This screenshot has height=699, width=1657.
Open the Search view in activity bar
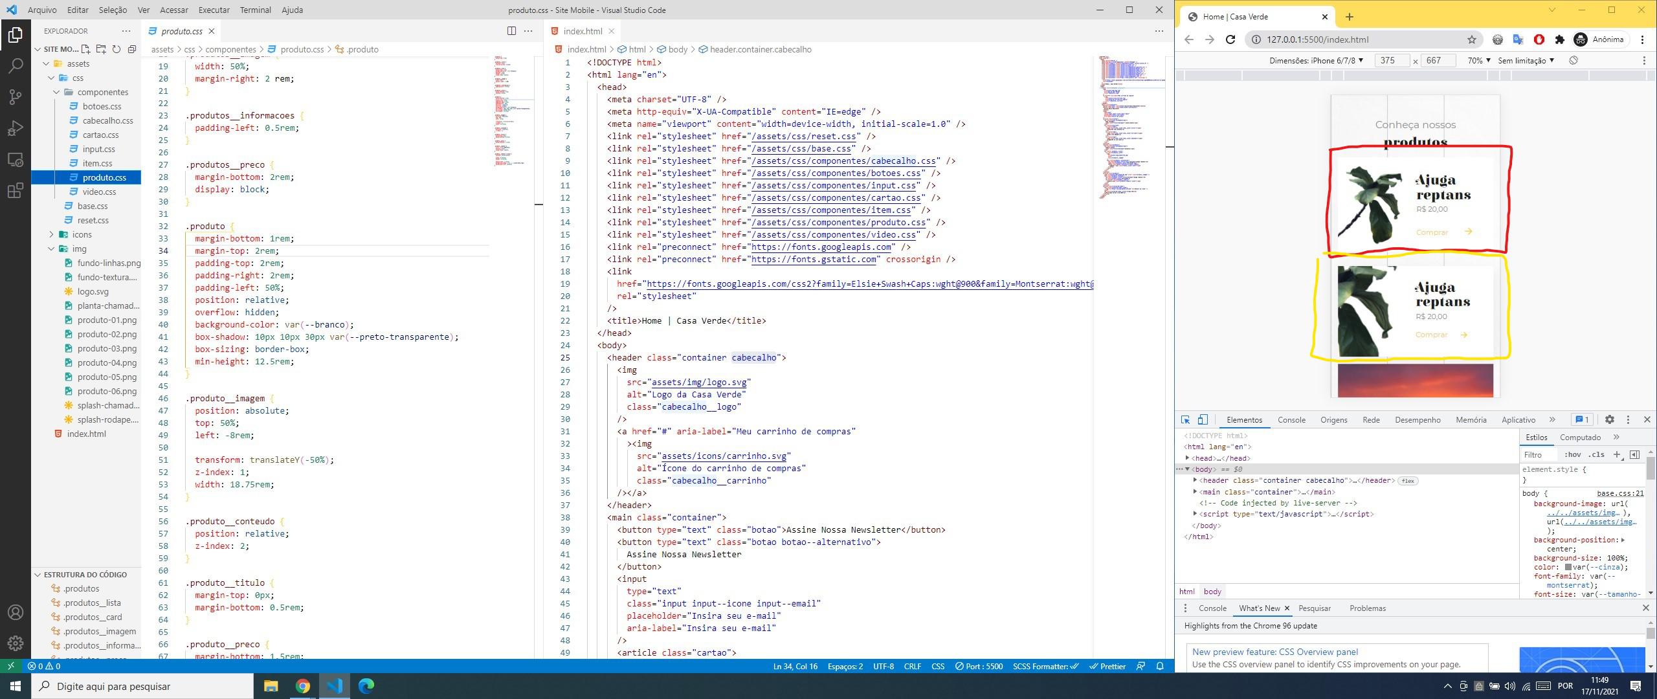click(x=16, y=65)
